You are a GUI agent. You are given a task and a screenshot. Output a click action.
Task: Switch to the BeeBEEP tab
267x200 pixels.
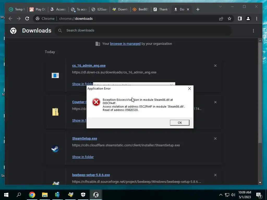(x=141, y=9)
